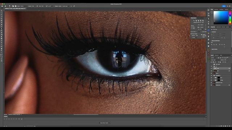This screenshot has height=130, width=232.
Task: Click the Create Video Timeline button
Action: (x=104, y=123)
